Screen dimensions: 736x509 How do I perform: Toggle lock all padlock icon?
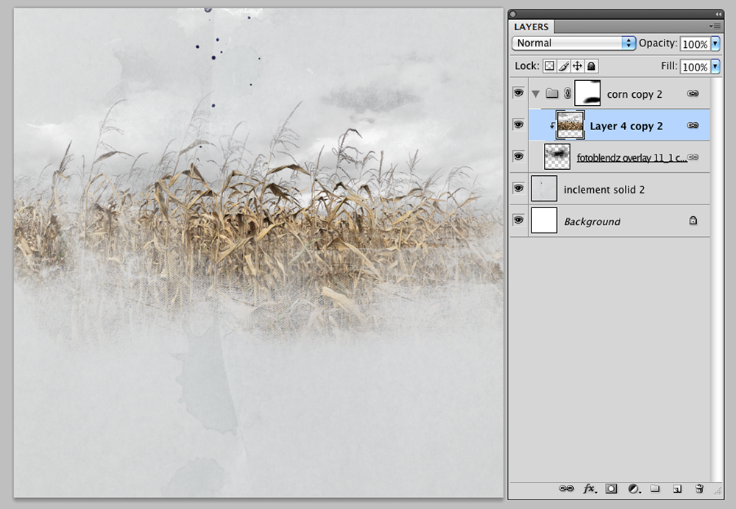592,66
